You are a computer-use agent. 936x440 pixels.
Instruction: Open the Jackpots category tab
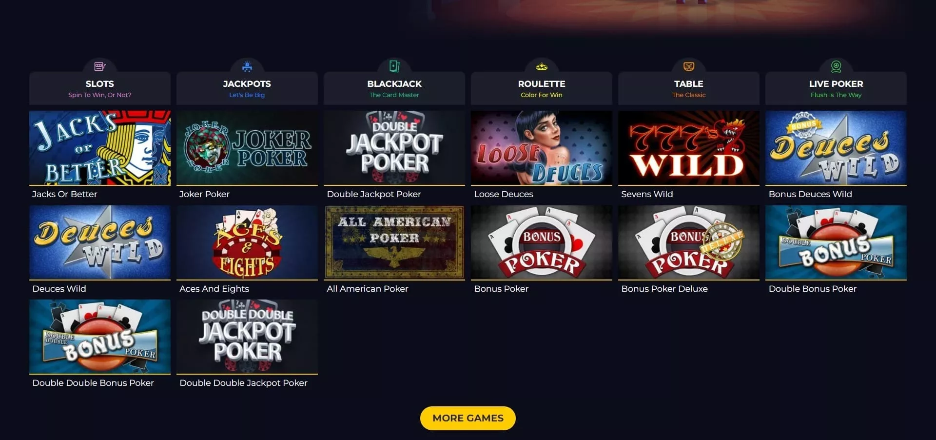[247, 88]
